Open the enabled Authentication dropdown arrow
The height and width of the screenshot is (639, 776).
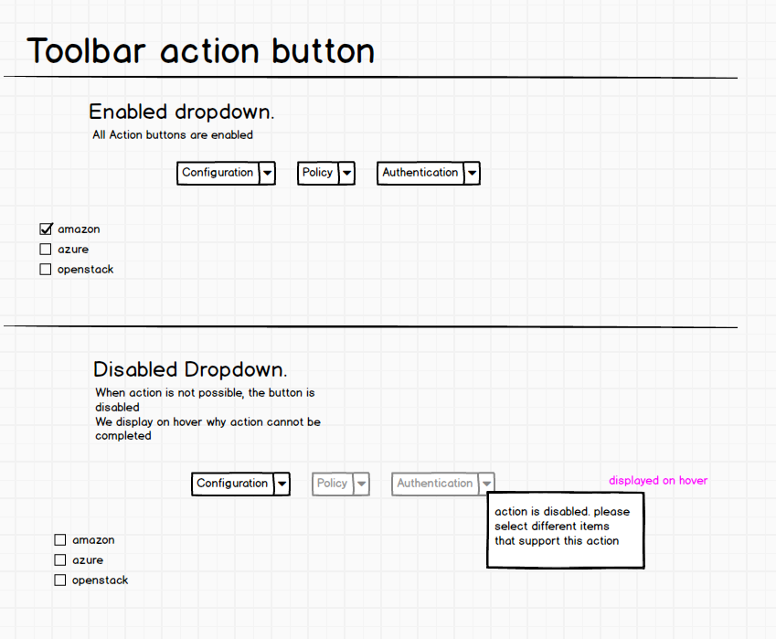[x=473, y=174]
